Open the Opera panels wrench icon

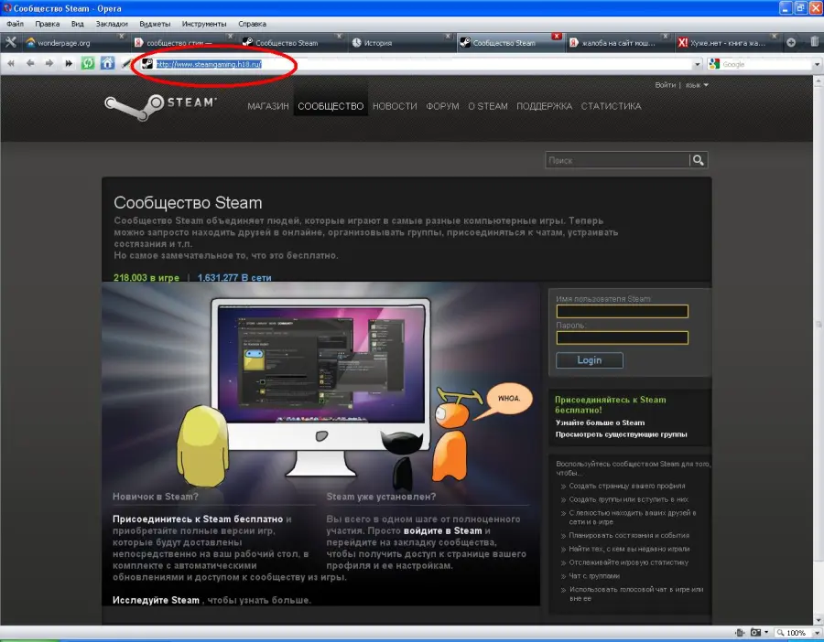tap(10, 42)
